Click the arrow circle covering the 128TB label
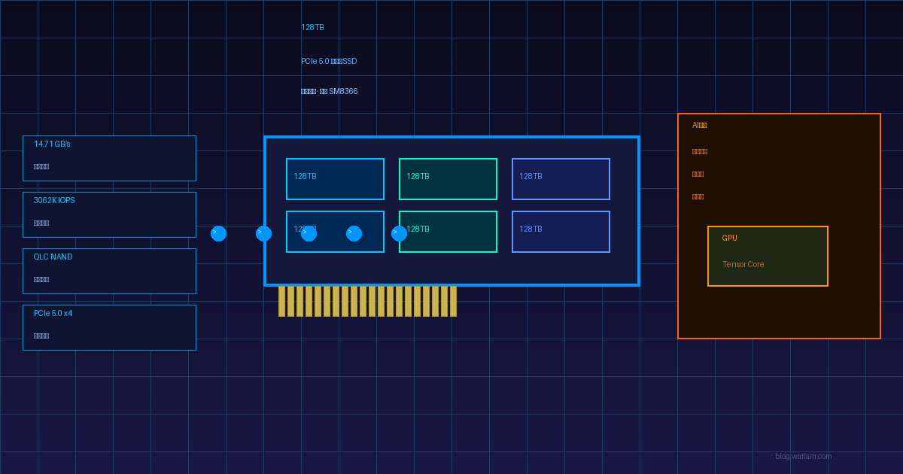903x474 pixels. 309,233
